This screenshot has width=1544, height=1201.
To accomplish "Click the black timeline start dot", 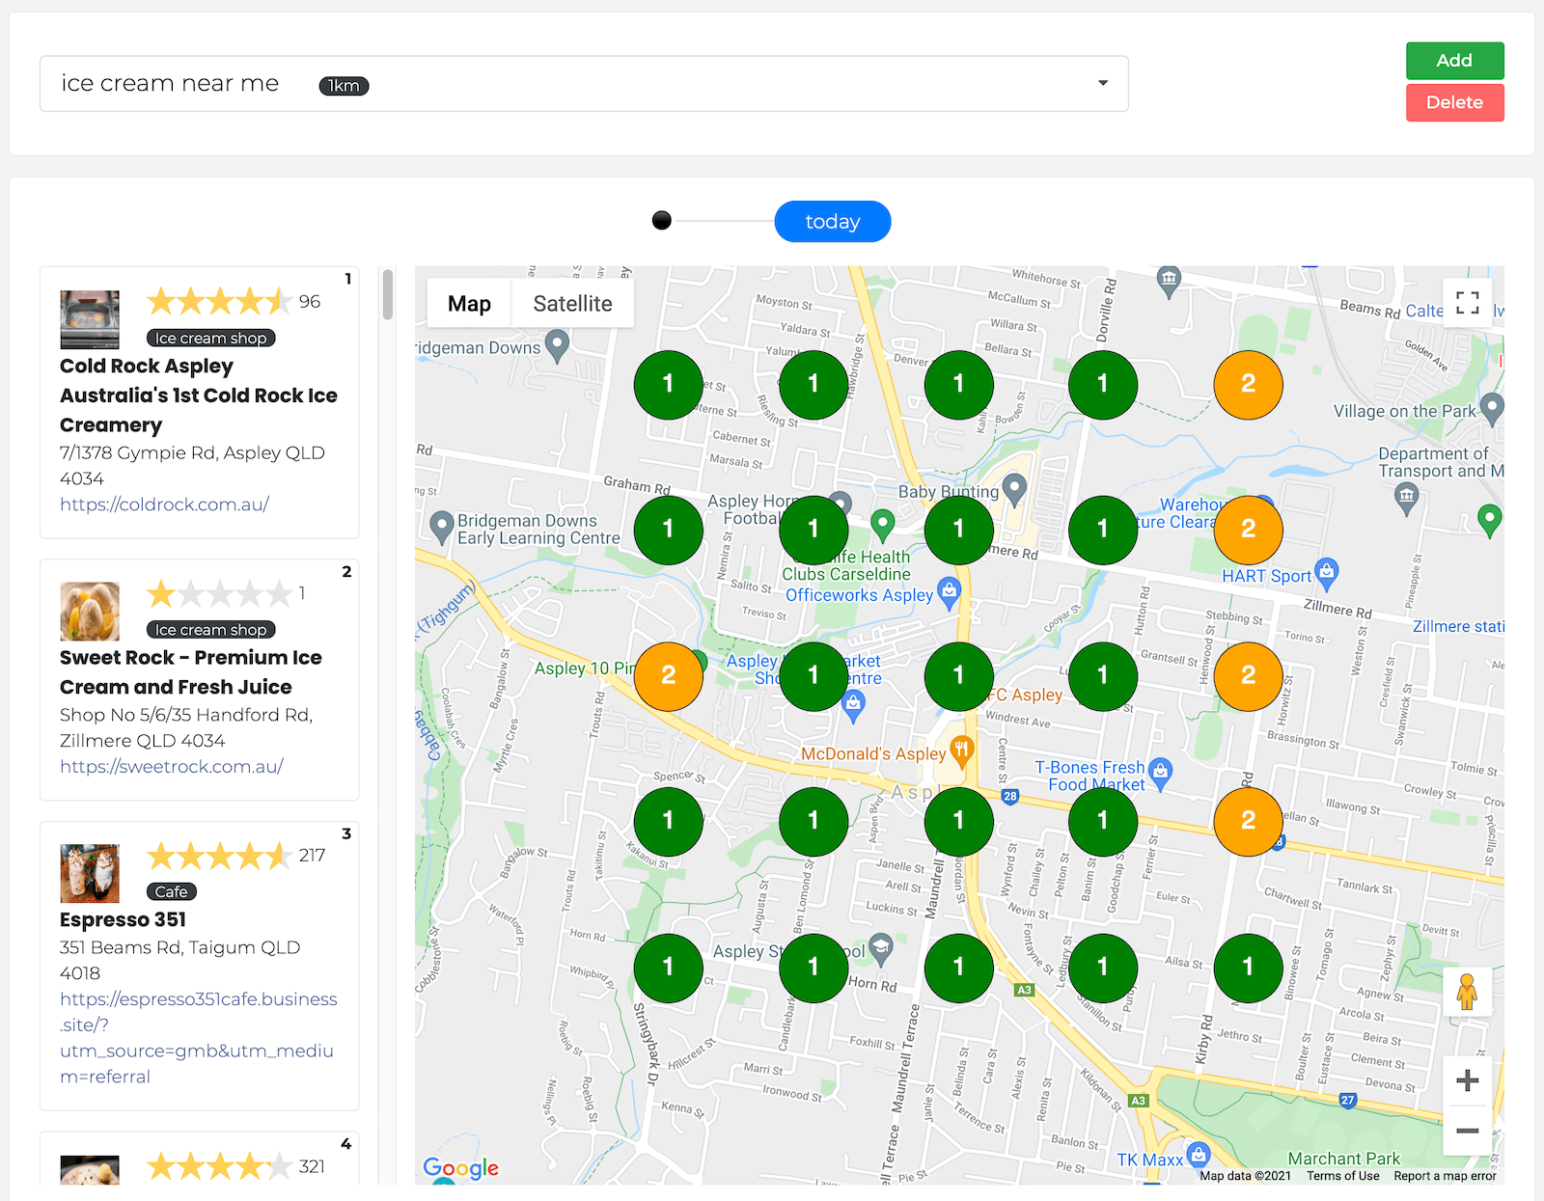I will click(x=662, y=221).
